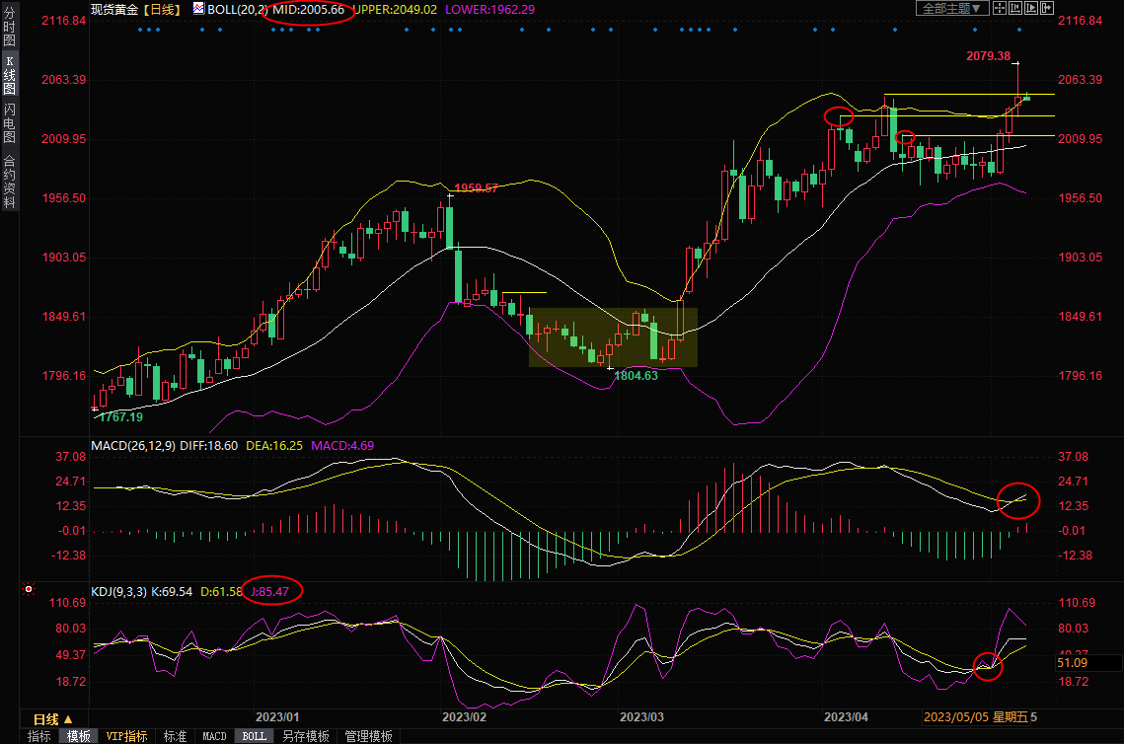The width and height of the screenshot is (1124, 744).
Task: Switch to 分时图 view in sidebar
Action: (9, 33)
